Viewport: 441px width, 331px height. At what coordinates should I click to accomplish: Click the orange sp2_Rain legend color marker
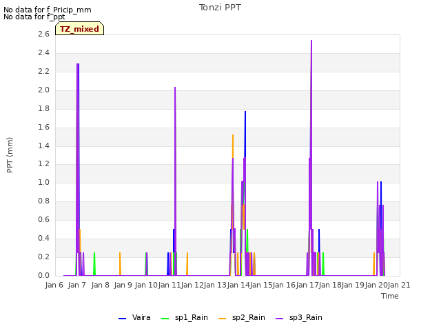coord(222,319)
